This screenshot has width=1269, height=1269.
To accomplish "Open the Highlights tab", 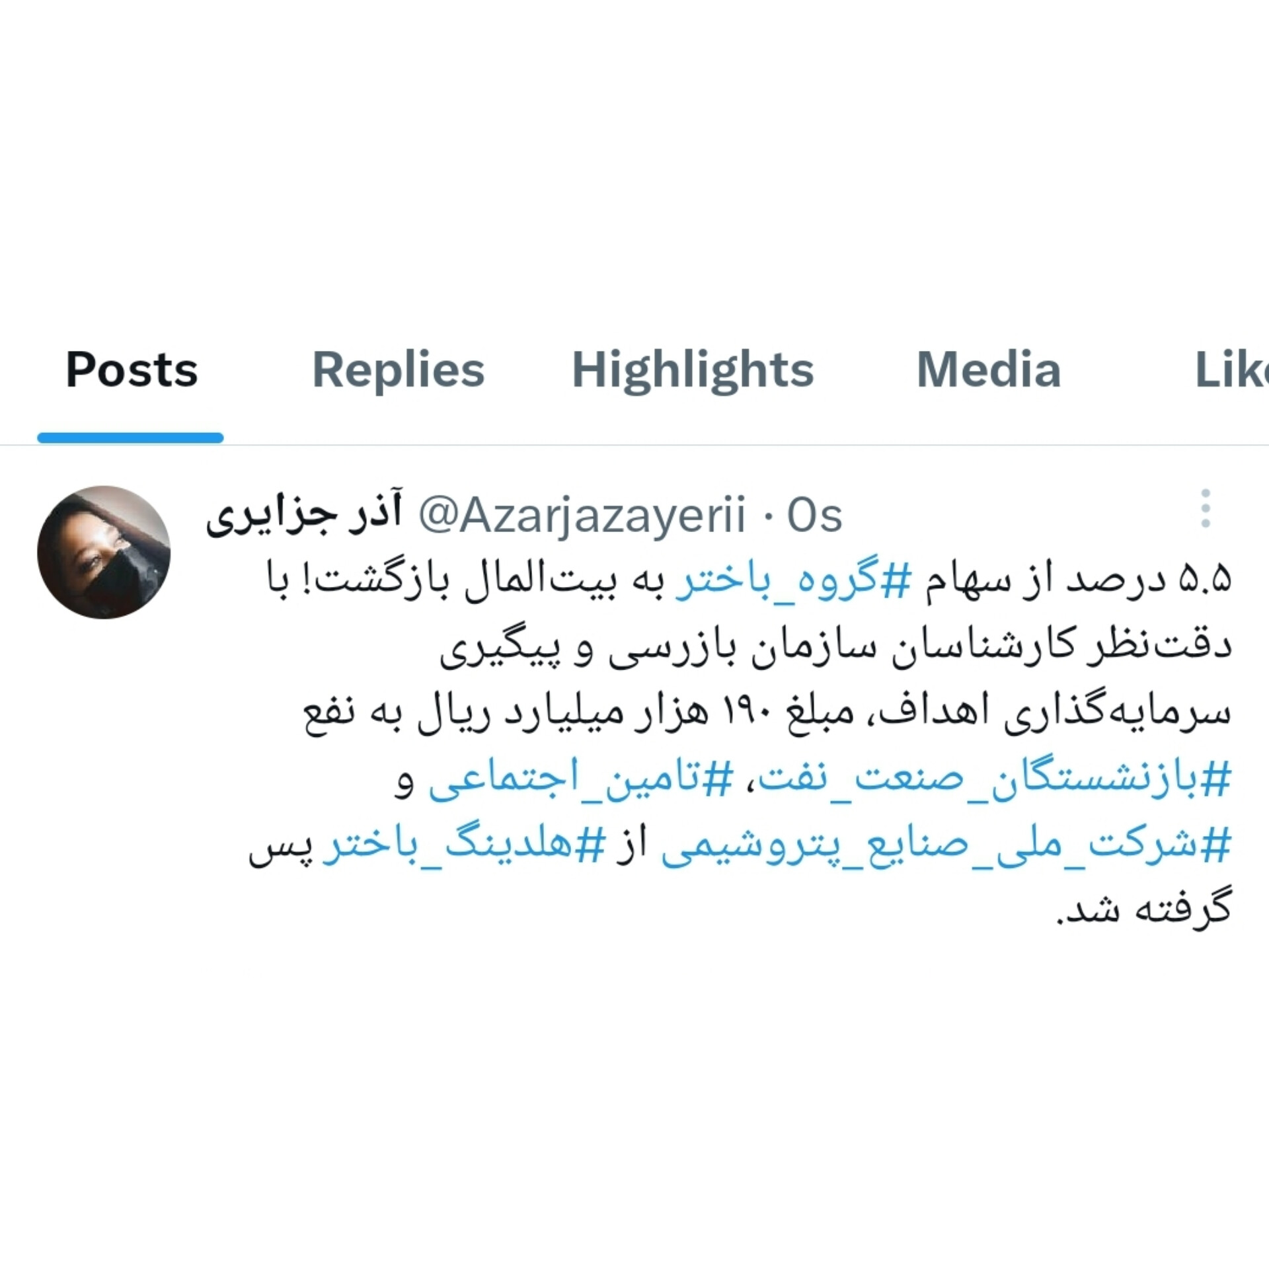I will (693, 370).
